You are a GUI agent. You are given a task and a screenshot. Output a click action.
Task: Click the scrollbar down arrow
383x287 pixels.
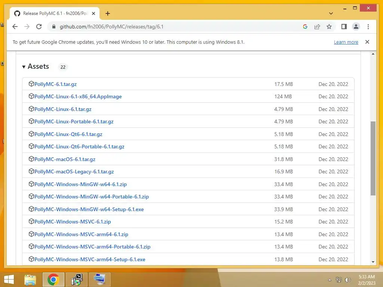click(x=373, y=262)
